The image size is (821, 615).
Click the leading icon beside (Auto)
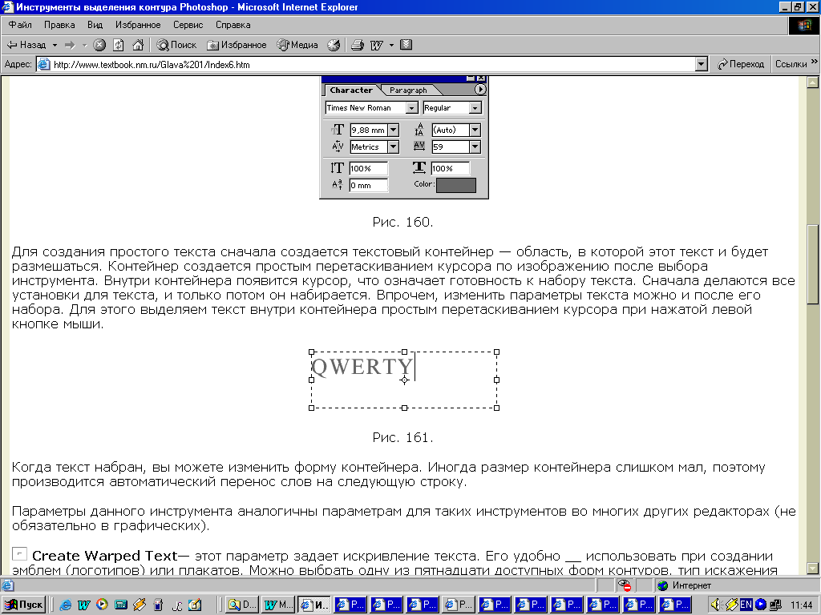pos(419,129)
